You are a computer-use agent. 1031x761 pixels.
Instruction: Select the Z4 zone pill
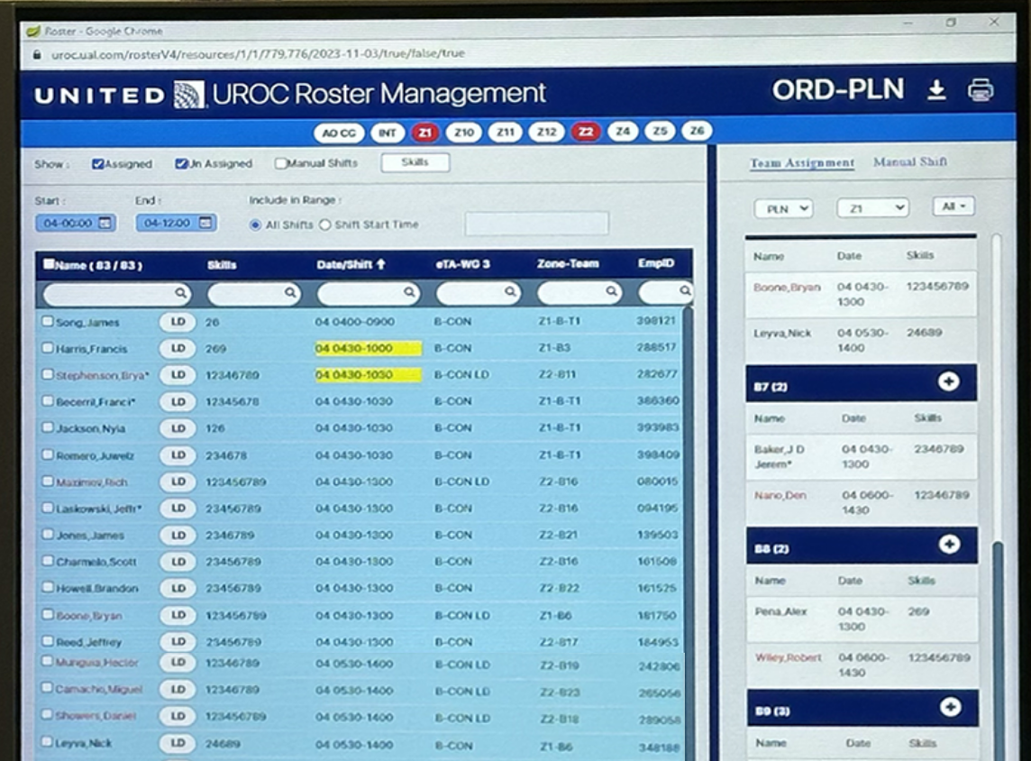point(623,131)
